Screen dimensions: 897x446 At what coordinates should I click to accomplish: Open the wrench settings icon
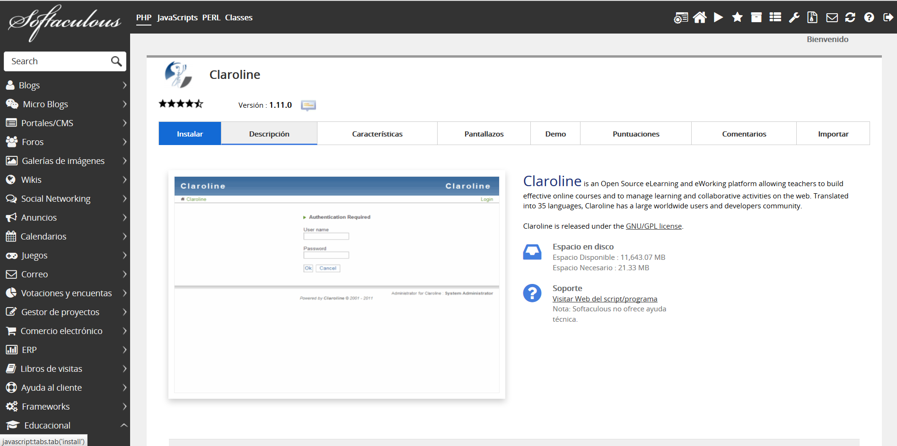pos(794,17)
